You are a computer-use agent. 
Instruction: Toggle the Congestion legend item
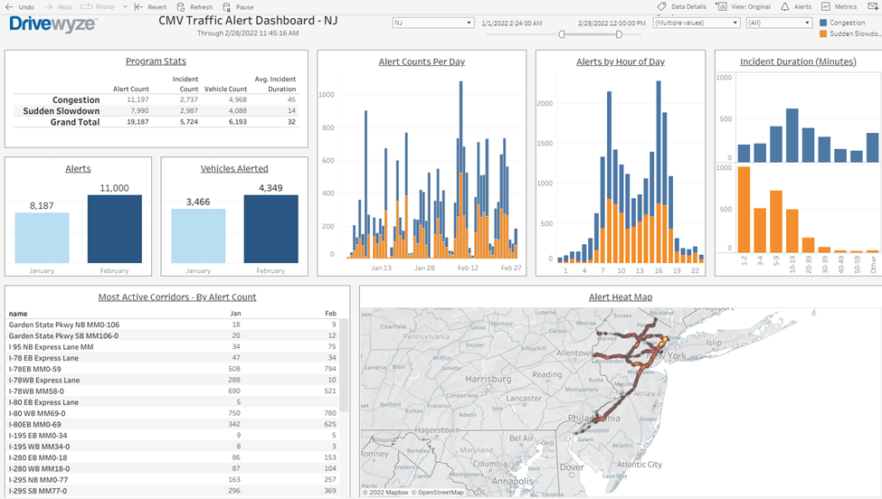pyautogui.click(x=823, y=23)
